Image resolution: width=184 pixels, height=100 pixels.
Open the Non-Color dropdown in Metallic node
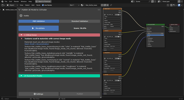click(115, 46)
